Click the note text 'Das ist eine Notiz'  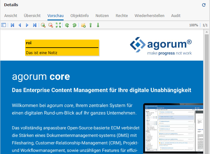click(42, 53)
